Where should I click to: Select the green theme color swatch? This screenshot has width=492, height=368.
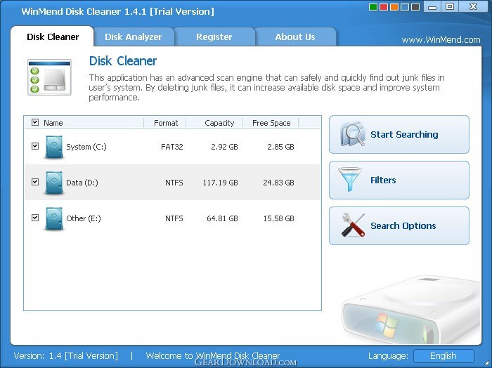point(373,7)
